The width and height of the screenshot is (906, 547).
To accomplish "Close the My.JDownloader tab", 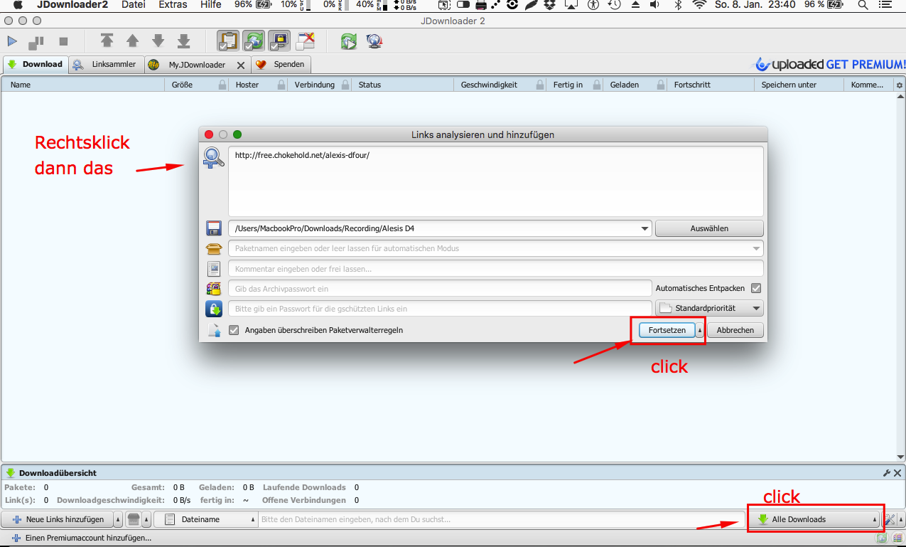I will click(241, 65).
